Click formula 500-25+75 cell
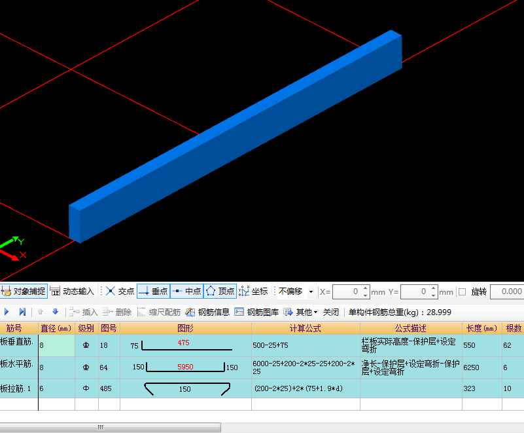Image resolution: width=524 pixels, height=433 pixels. [306, 345]
